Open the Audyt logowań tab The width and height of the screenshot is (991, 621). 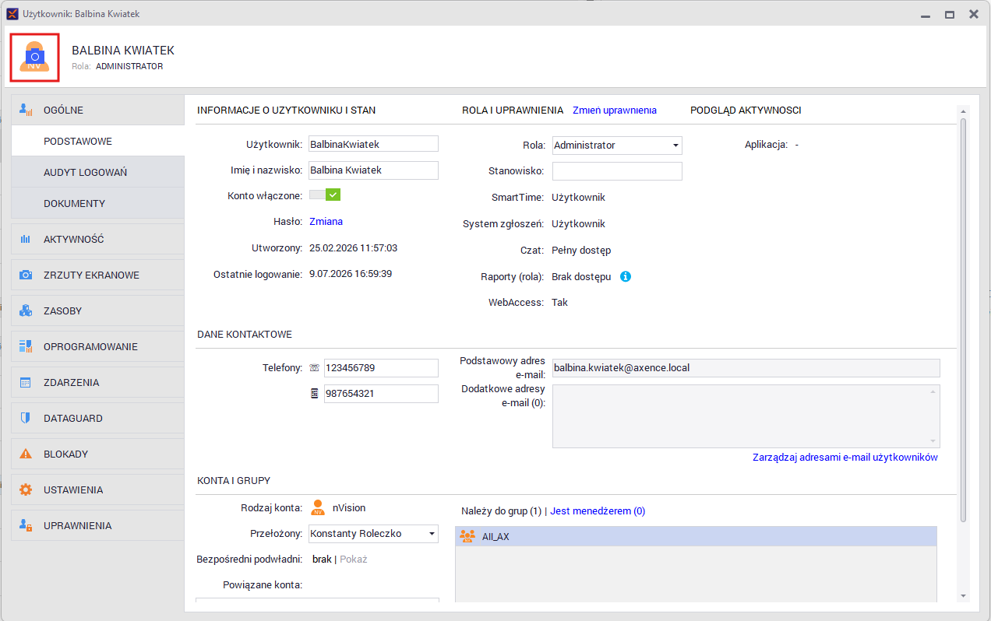pyautogui.click(x=98, y=172)
